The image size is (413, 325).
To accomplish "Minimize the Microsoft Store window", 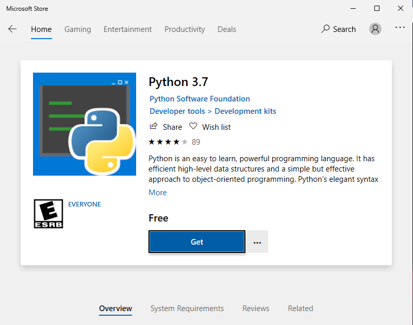I will pyautogui.click(x=353, y=8).
